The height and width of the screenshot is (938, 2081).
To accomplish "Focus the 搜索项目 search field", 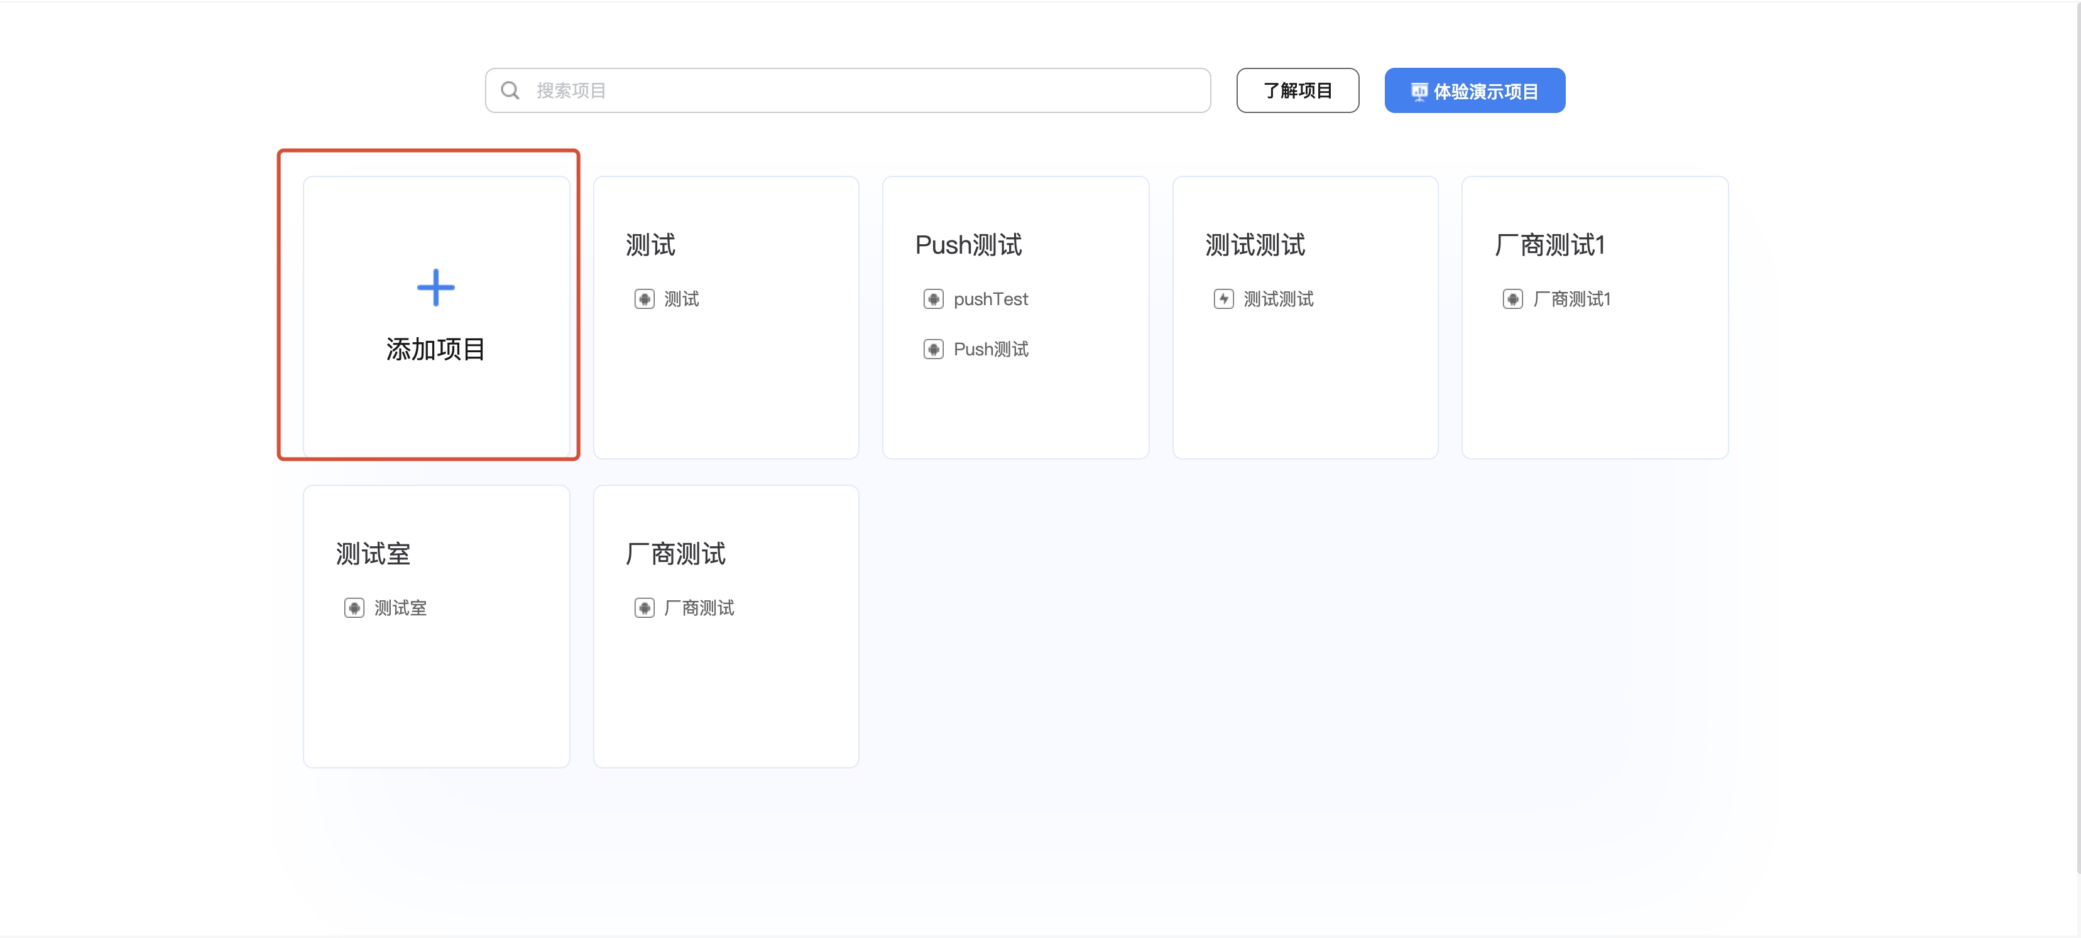I will point(848,90).
